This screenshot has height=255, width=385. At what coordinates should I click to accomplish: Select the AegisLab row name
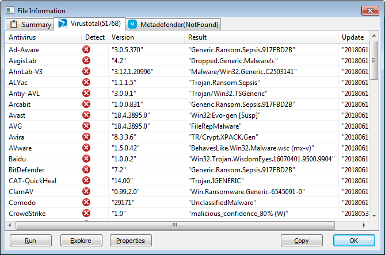point(22,61)
